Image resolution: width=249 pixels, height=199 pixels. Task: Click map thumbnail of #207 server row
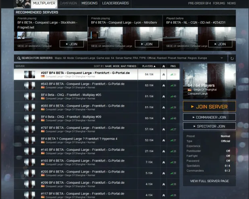pos(30,75)
